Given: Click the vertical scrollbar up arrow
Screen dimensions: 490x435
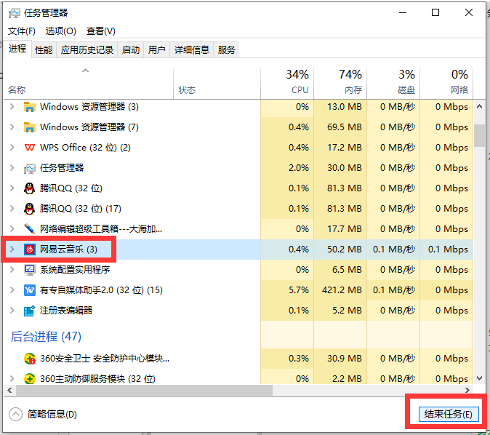Looking at the screenshot, I should [479, 107].
